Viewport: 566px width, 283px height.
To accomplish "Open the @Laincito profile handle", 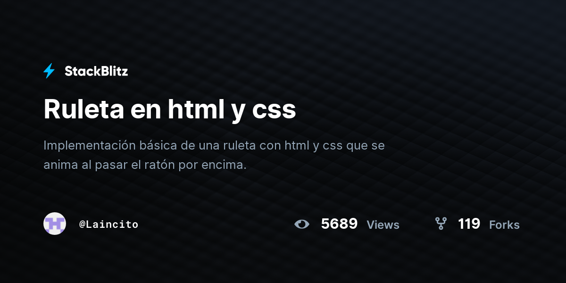I will click(109, 225).
